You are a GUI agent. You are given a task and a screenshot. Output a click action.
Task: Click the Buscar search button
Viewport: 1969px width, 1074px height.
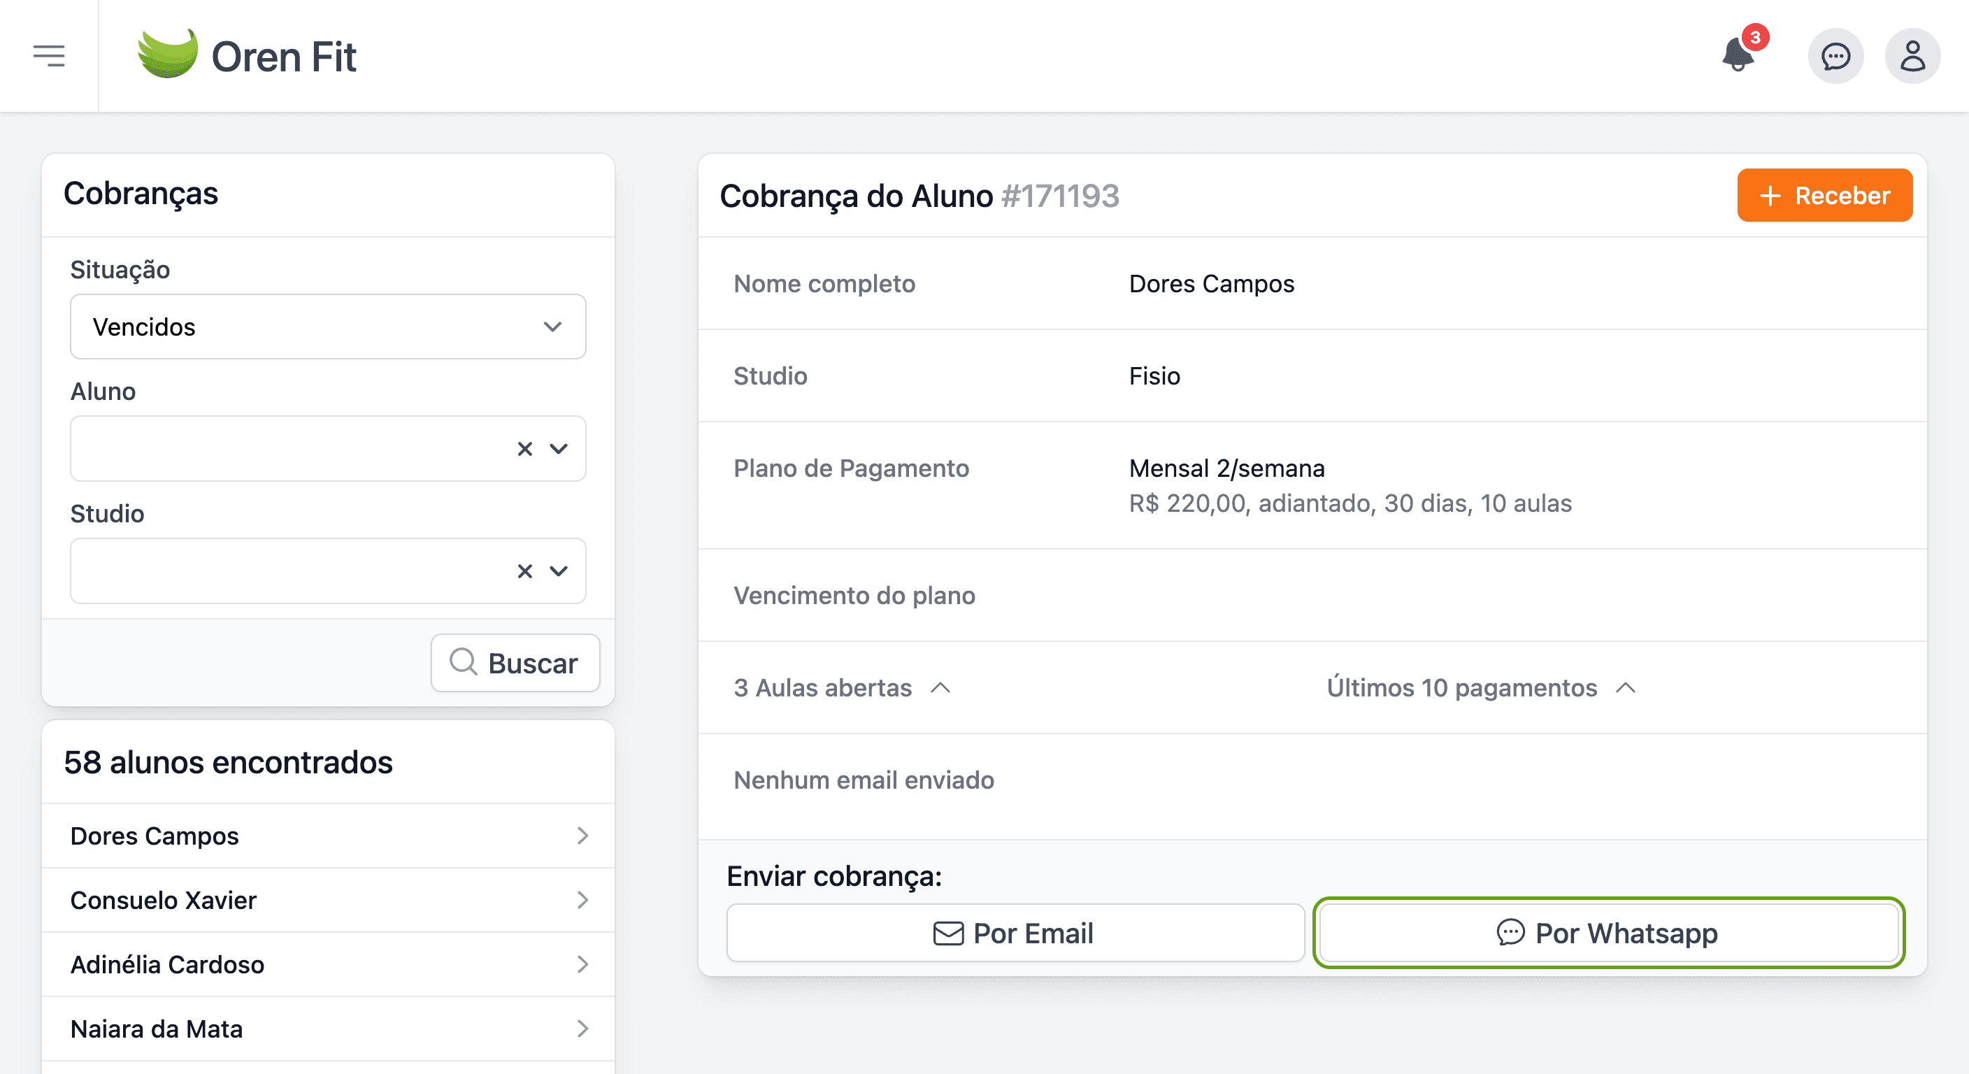[x=515, y=663]
